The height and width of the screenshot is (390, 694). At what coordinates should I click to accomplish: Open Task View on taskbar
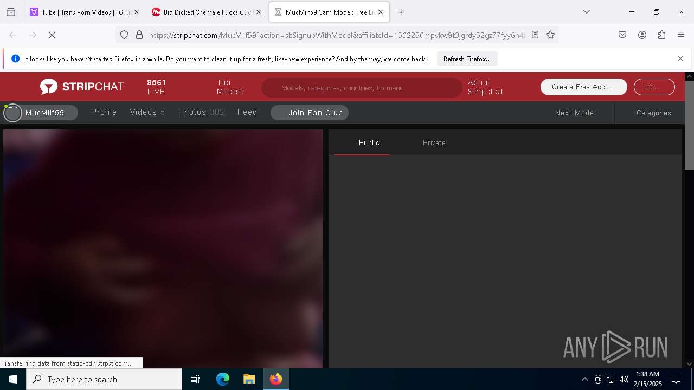click(x=195, y=379)
